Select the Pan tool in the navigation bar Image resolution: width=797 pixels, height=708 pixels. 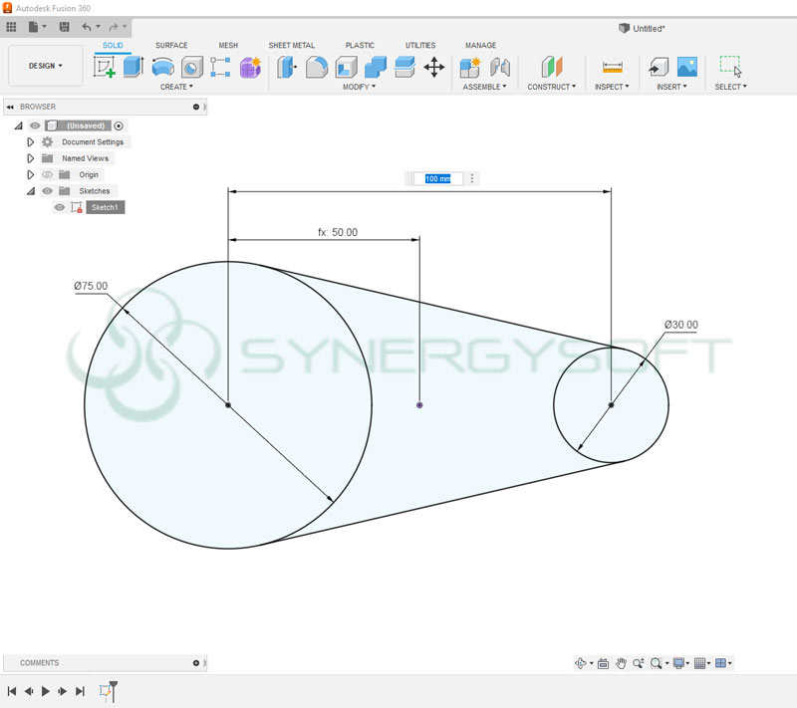click(x=621, y=662)
